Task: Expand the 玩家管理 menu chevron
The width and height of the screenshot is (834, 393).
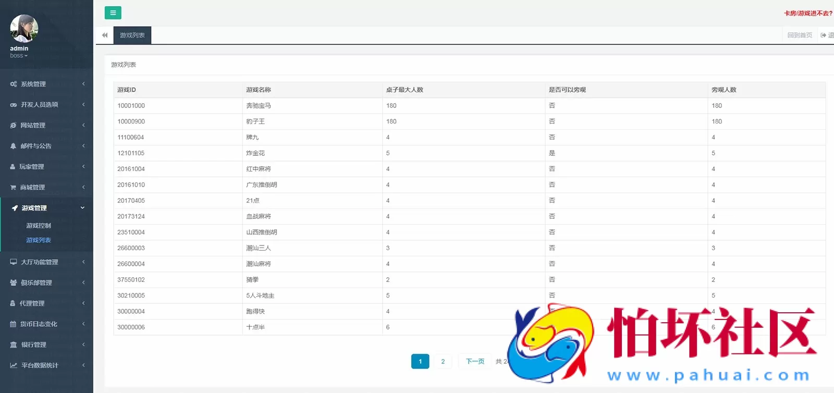Action: (83, 167)
